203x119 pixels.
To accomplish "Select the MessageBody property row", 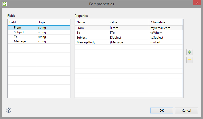I will 86,42.
